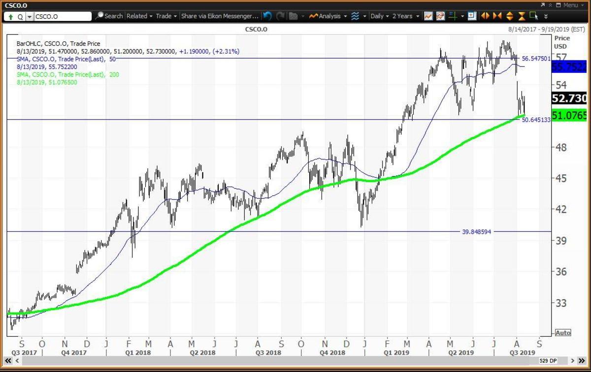Click the multi-line comparison chart icon
The height and width of the screenshot is (372, 591).
click(x=441, y=16)
